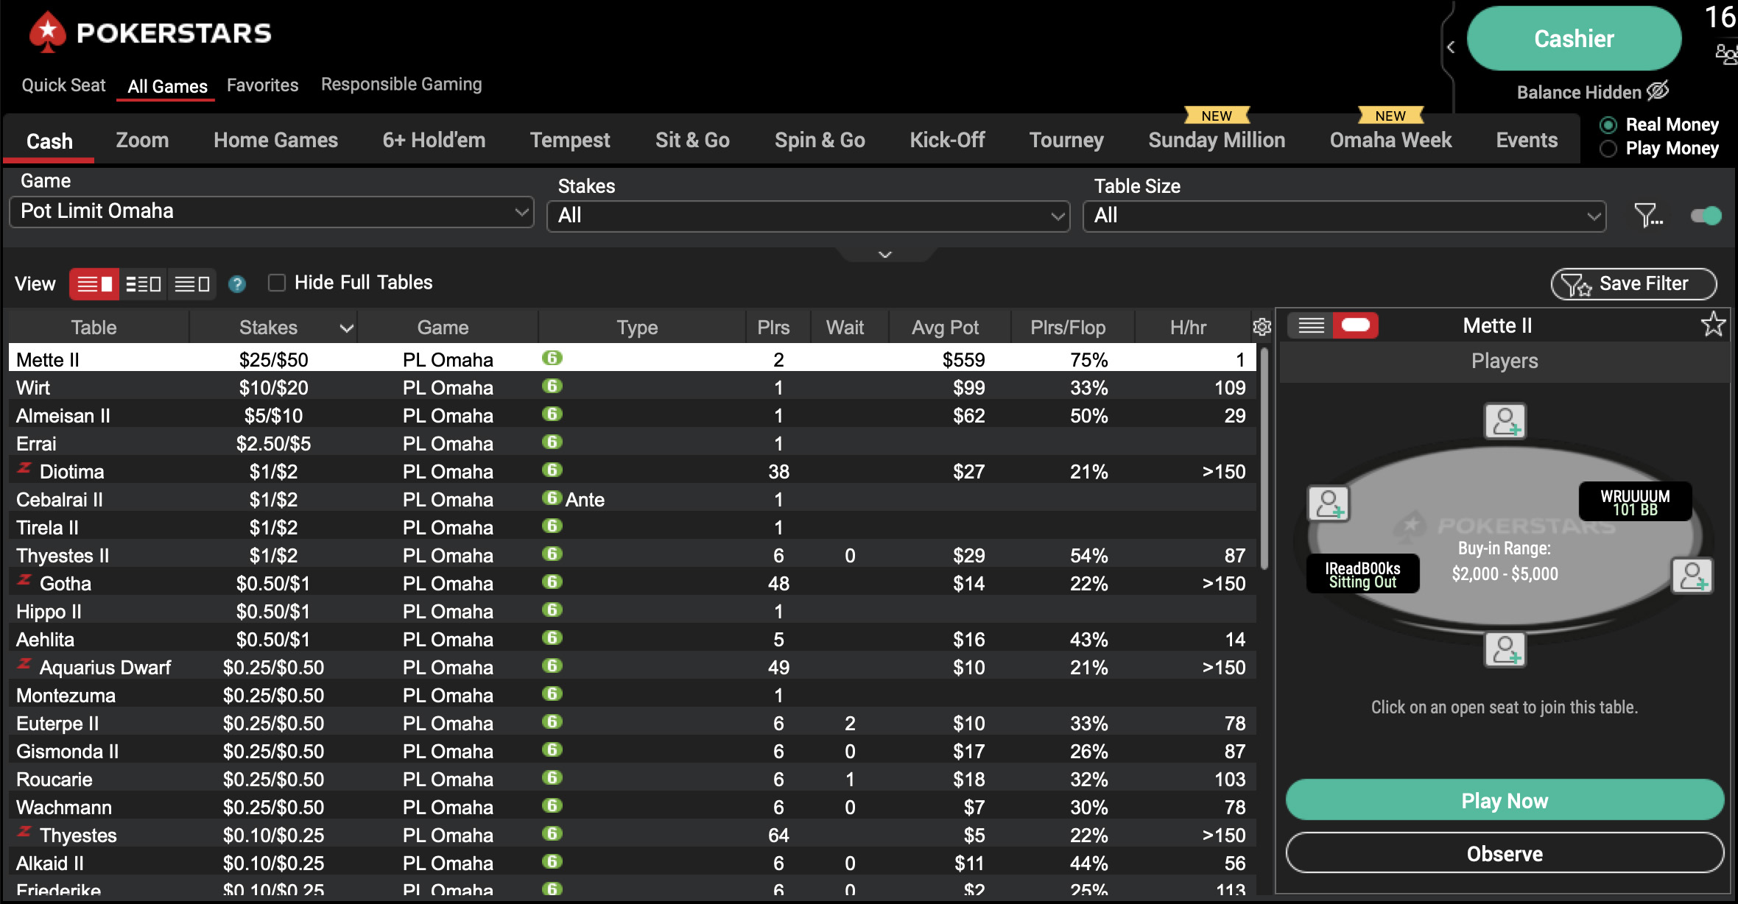1738x904 pixels.
Task: Click the PokerStars spade logo
Action: pyautogui.click(x=48, y=33)
